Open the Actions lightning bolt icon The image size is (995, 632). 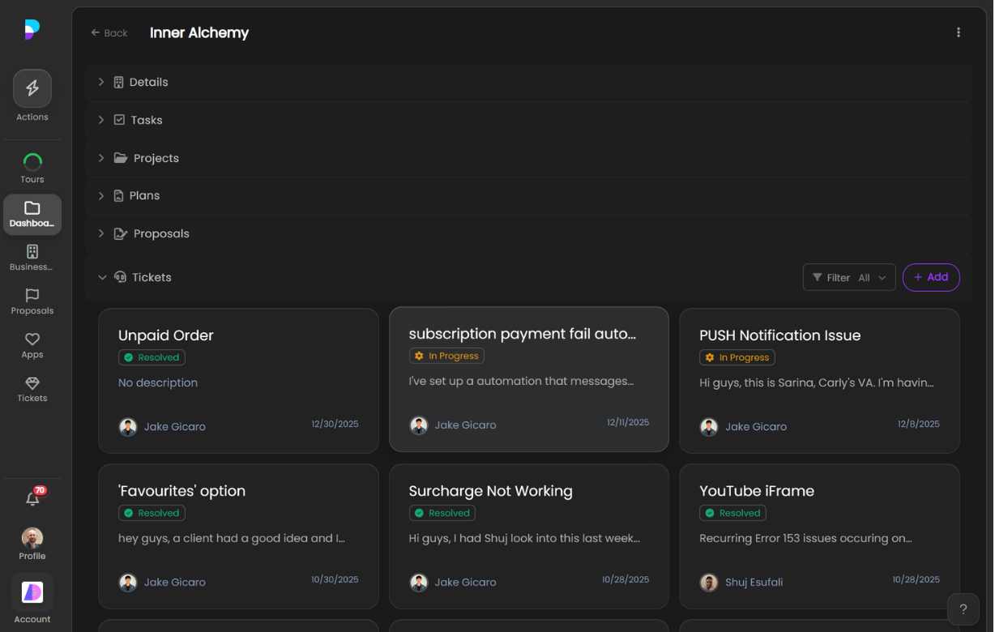coord(32,88)
